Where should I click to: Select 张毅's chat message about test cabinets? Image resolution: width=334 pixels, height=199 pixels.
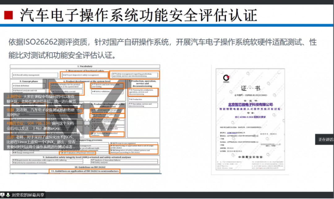pos(40,112)
